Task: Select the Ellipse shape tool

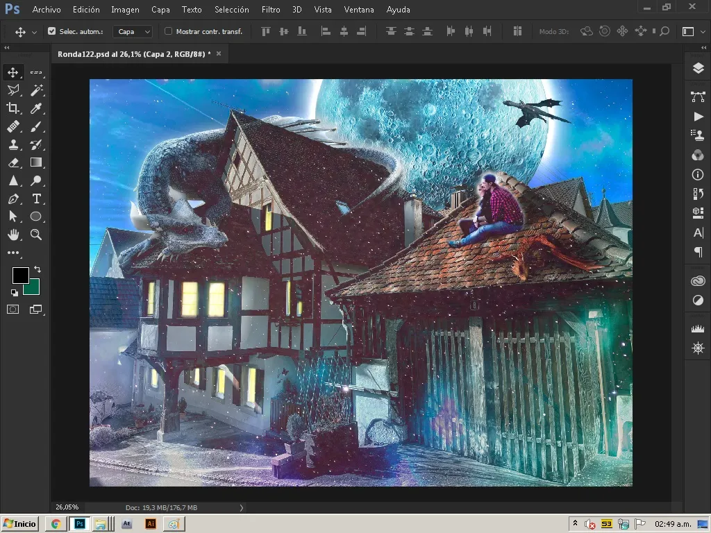Action: coord(36,217)
